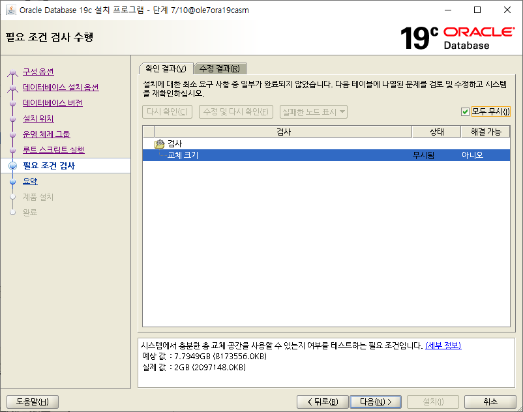Close the installer window

pyautogui.click(x=507, y=10)
